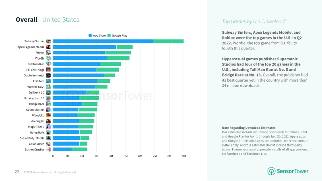
Task: Click the Call of Duty: Mobile icon
Action: click(48, 138)
